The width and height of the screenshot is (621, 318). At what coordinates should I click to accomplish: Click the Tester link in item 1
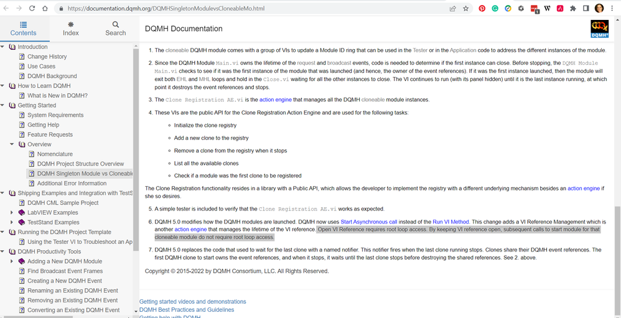[420, 50]
